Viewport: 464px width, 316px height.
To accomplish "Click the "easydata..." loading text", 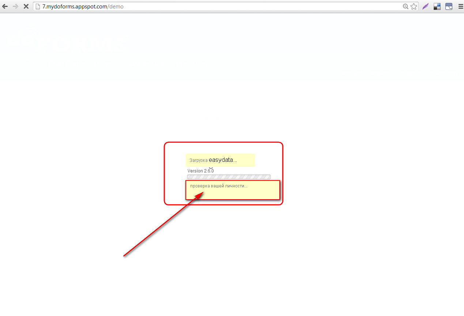I will (223, 160).
